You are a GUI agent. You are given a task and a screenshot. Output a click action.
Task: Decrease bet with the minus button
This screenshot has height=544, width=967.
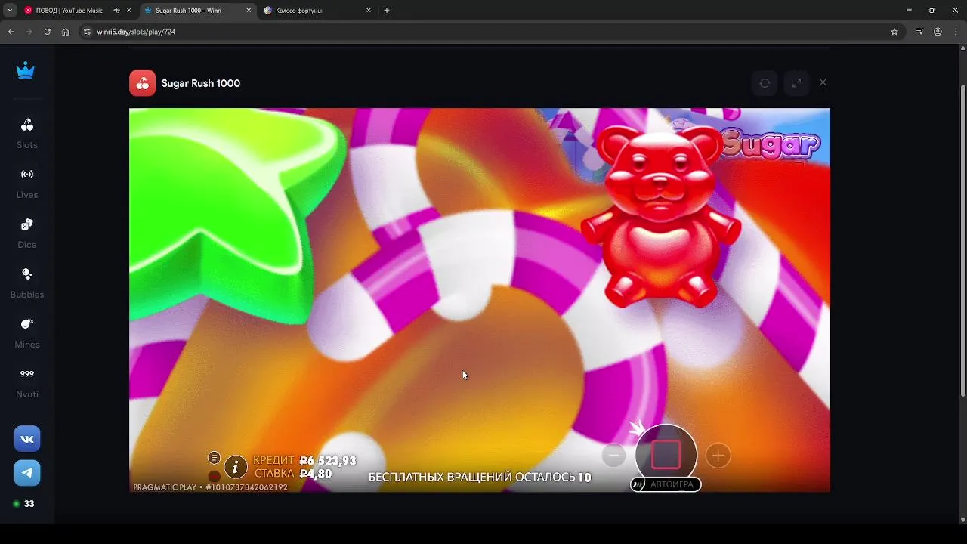(613, 456)
